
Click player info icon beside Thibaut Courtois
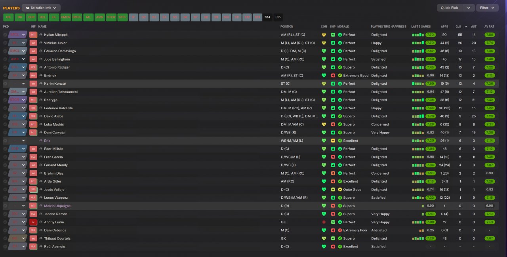coord(41,238)
